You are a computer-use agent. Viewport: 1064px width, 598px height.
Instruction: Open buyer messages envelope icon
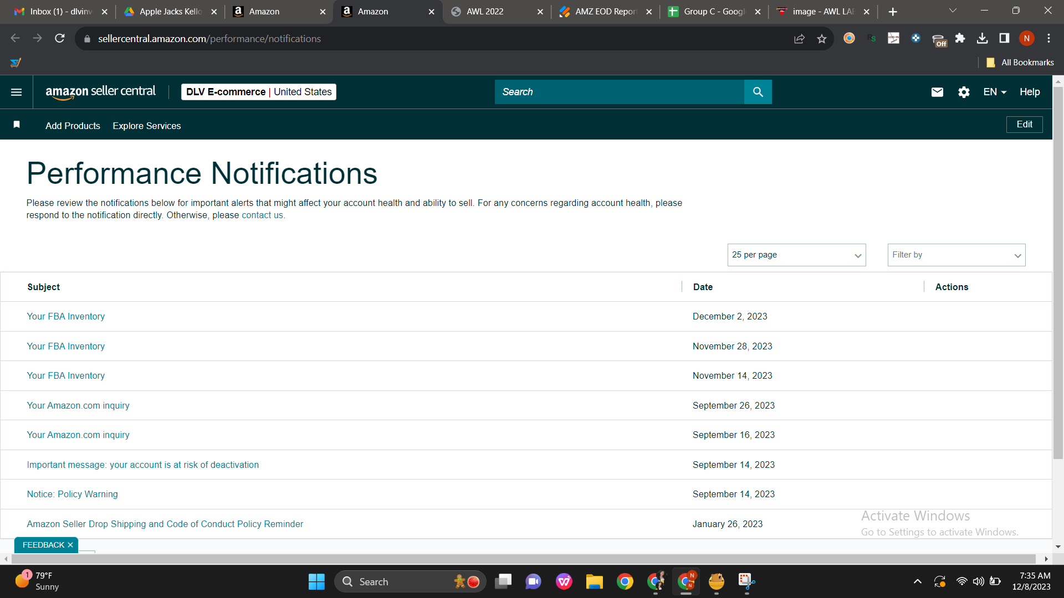click(937, 92)
